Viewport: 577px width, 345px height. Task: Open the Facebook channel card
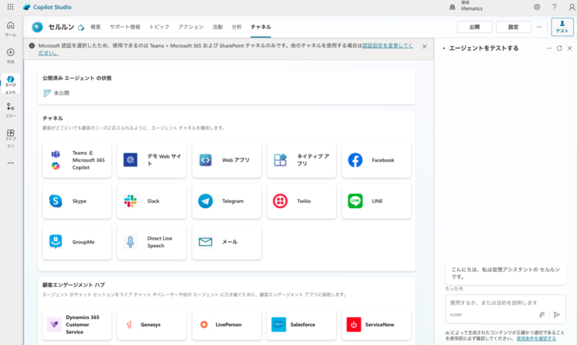click(x=376, y=160)
